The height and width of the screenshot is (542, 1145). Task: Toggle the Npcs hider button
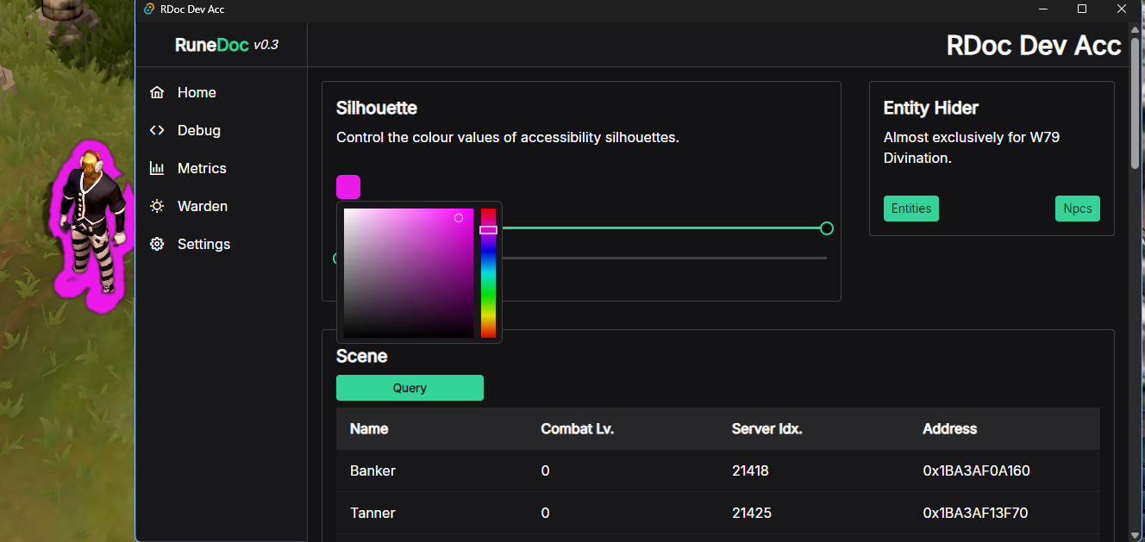point(1077,209)
